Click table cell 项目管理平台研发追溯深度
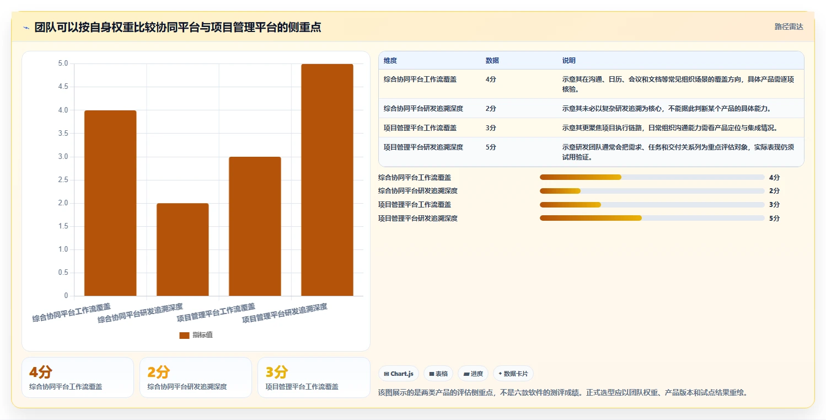The height and width of the screenshot is (420, 826). (x=423, y=147)
